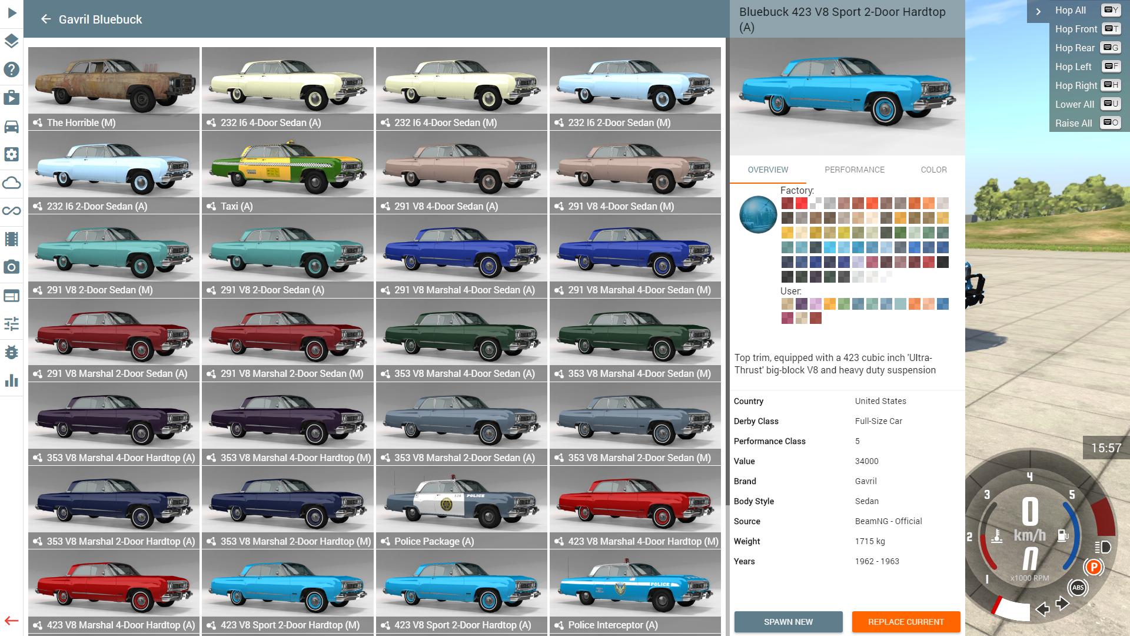Click the film strip replay icon
The image size is (1130, 636).
pos(12,239)
